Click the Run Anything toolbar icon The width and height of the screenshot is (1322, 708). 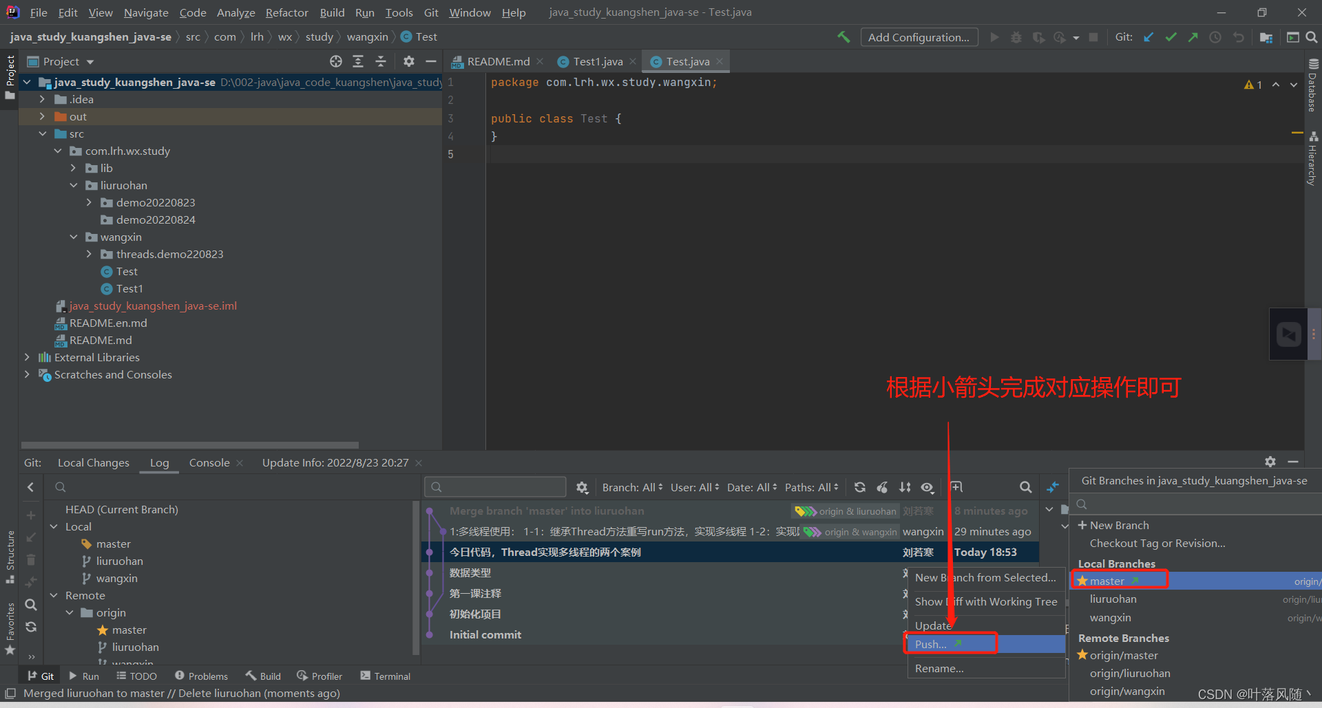coord(1292,37)
